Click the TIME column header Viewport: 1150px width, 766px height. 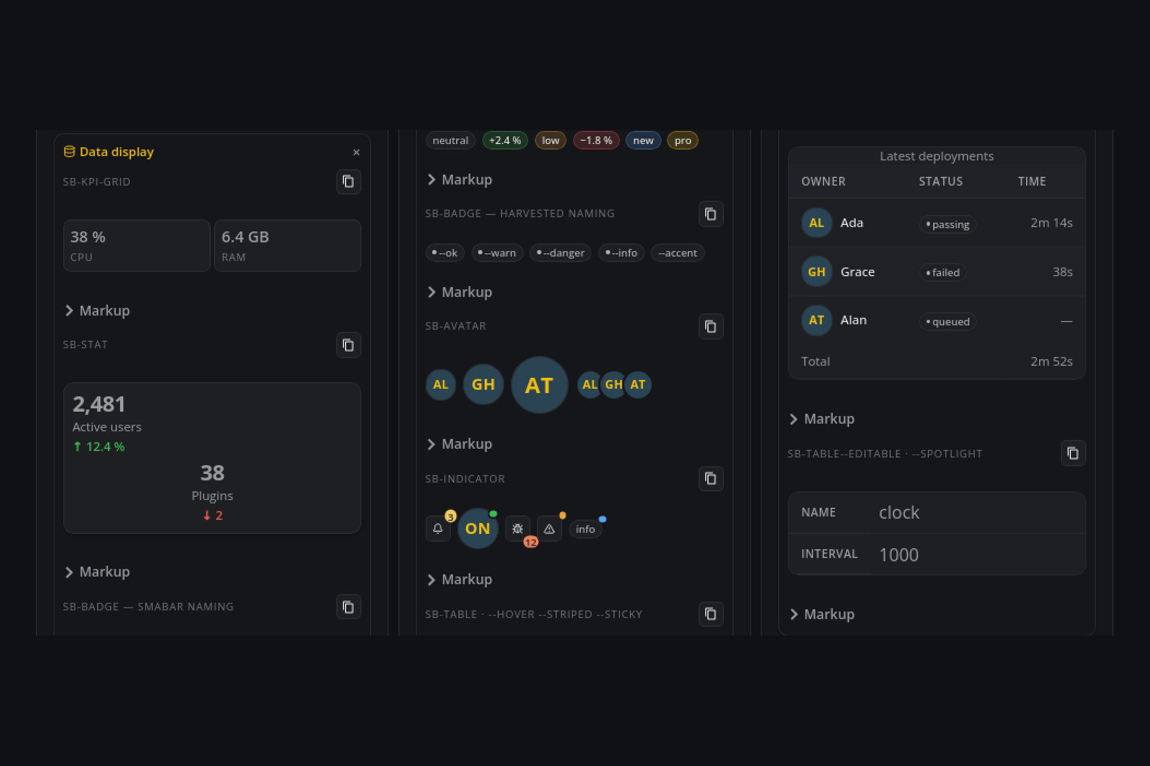(x=1032, y=181)
